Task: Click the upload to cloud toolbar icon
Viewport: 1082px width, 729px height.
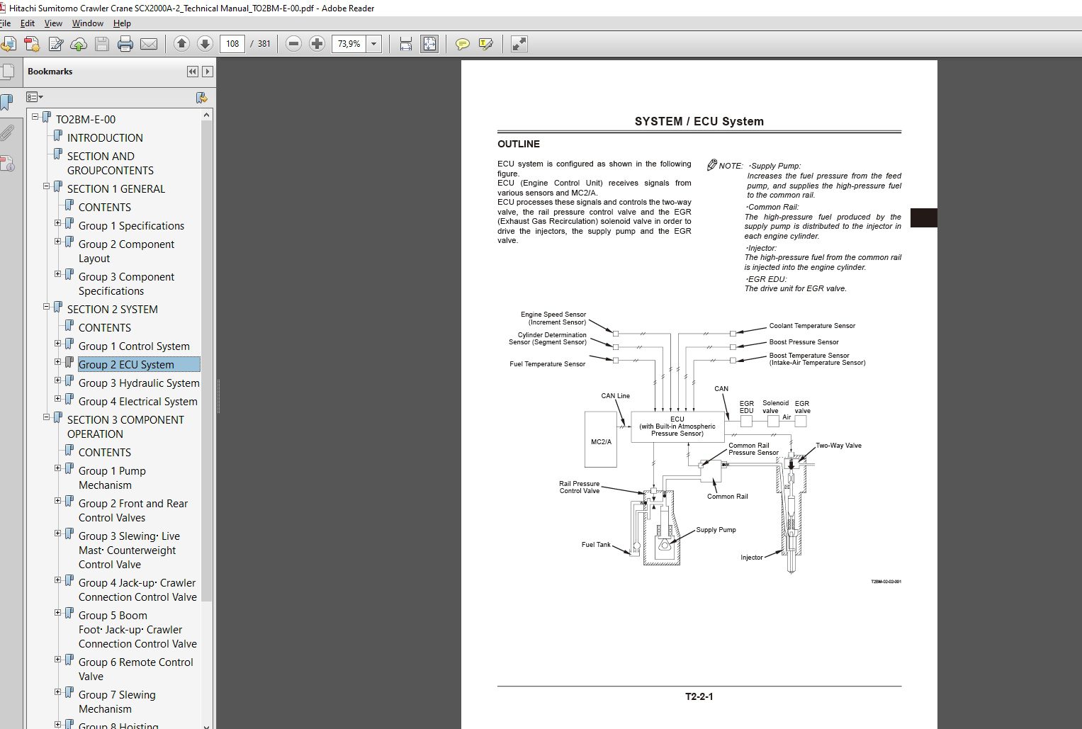Action: tap(79, 44)
